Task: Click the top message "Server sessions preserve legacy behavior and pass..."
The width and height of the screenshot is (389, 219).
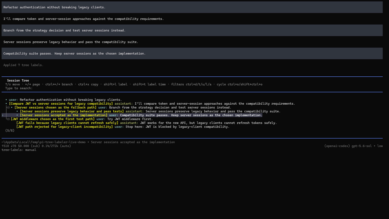Action: [71, 42]
